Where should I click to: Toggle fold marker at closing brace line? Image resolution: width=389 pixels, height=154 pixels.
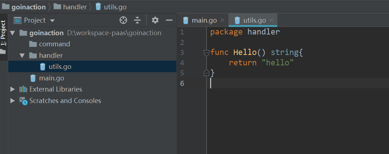[x=206, y=73]
